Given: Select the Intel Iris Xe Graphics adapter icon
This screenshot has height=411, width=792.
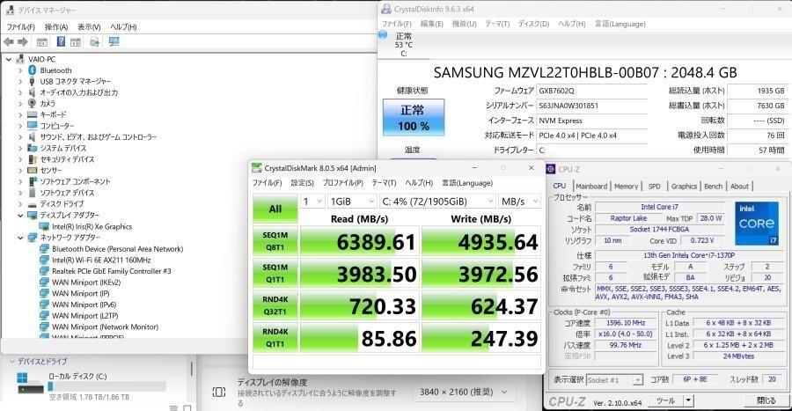Looking at the screenshot, I should 45,227.
